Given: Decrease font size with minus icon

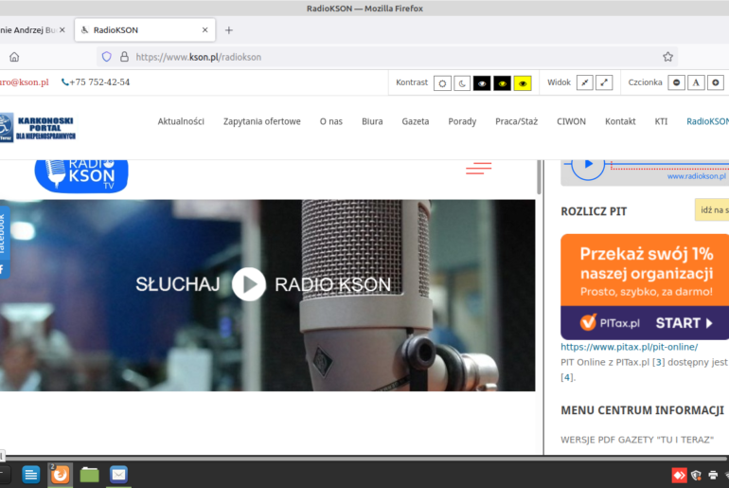Looking at the screenshot, I should 676,83.
